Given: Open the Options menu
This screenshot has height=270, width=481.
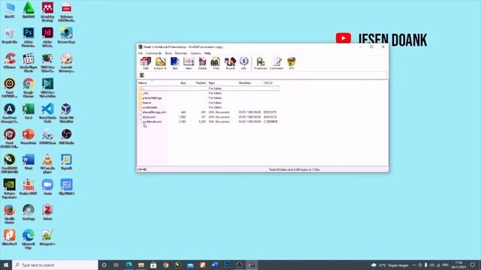Looking at the screenshot, I should tap(195, 53).
